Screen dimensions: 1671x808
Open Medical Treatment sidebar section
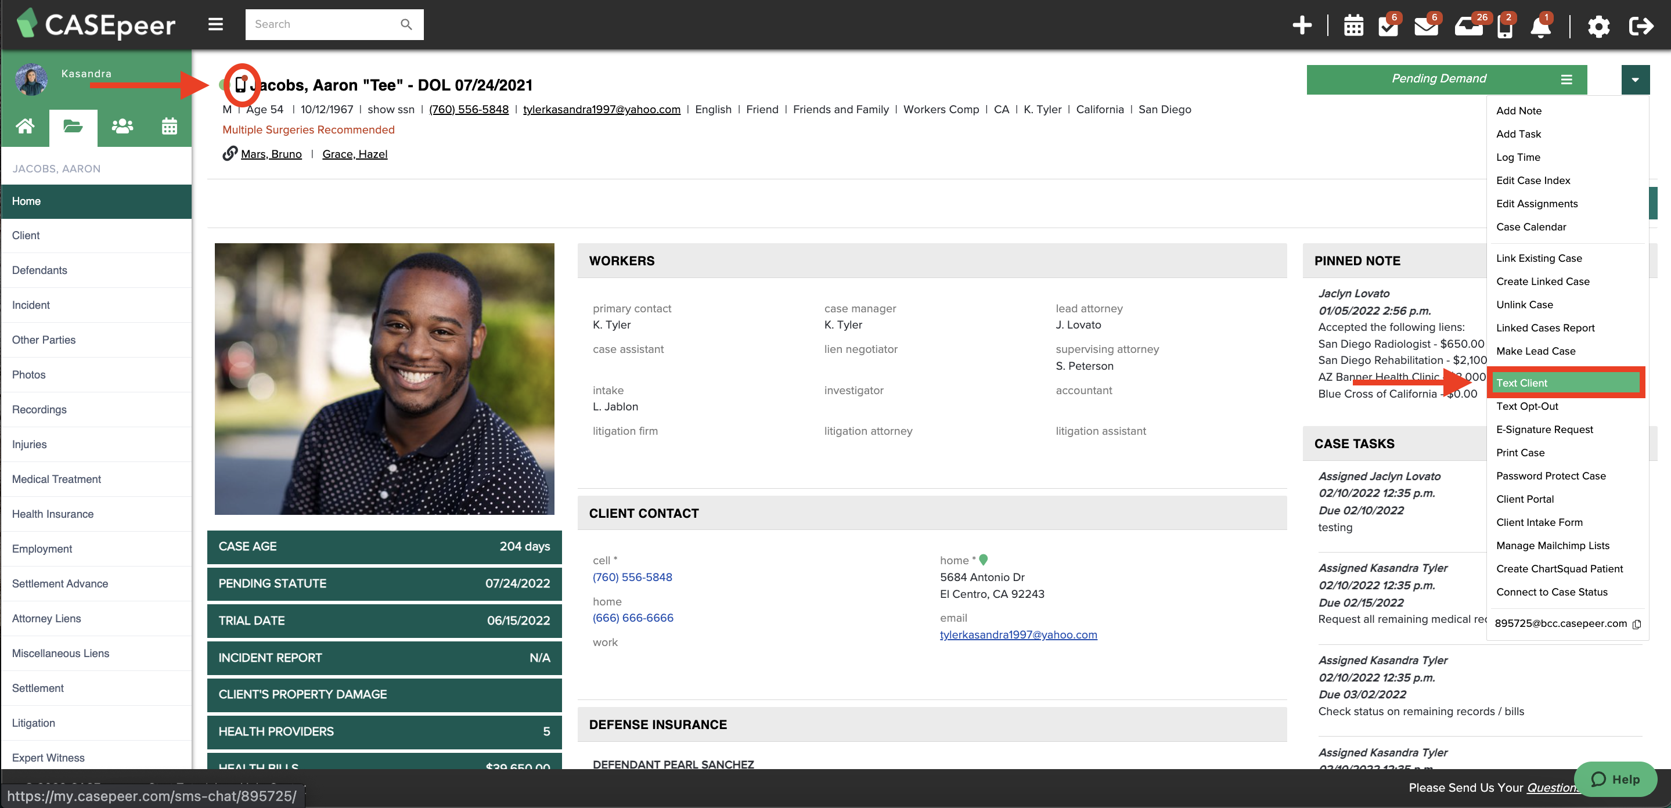(x=96, y=479)
